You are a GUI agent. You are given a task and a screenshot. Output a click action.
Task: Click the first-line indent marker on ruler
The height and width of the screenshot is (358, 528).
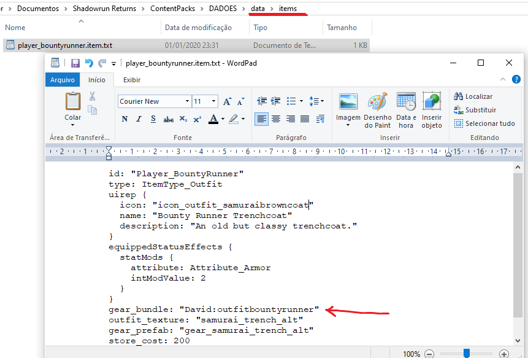click(109, 149)
